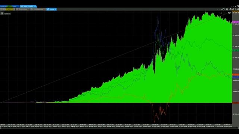This screenshot has width=239, height=134.
Task: Zoom in with the plus icon
Action: [x=221, y=13]
